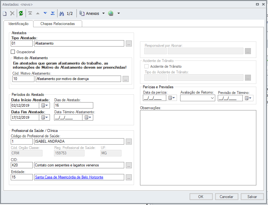Jump to last record icon
The height and width of the screenshot is (205, 268).
53,13
